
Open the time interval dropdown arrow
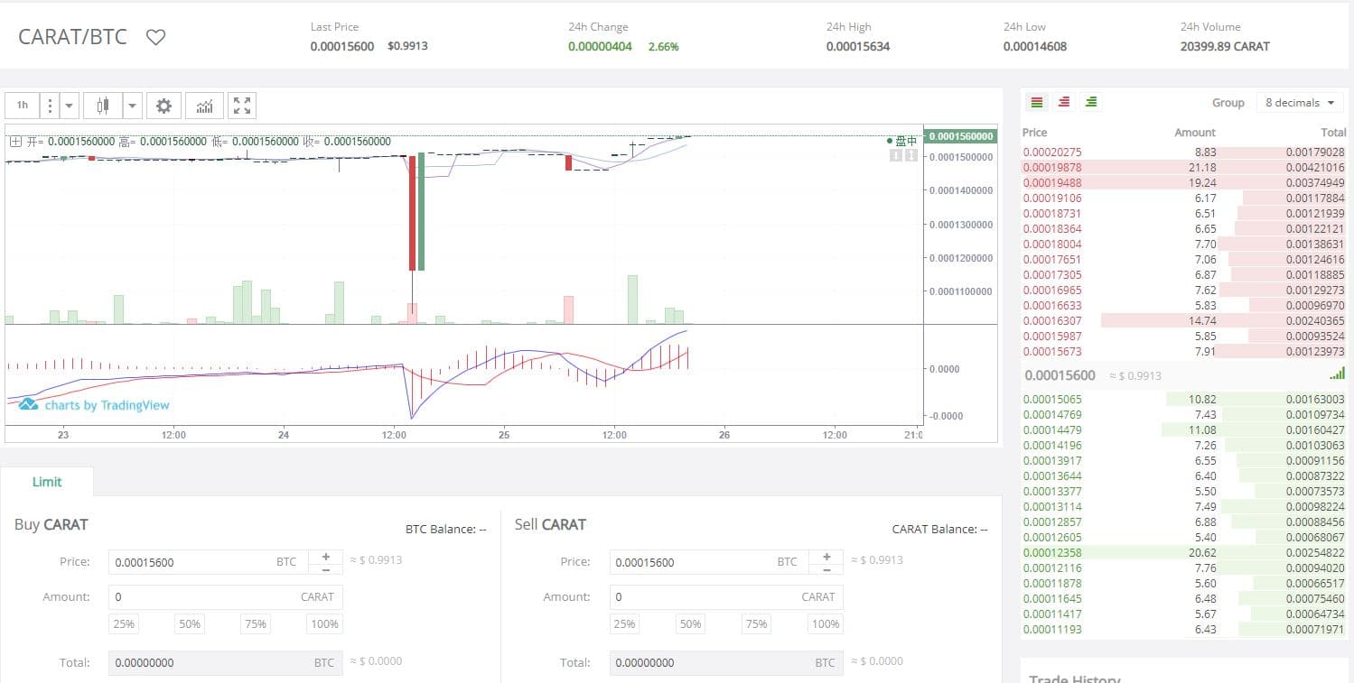point(70,106)
